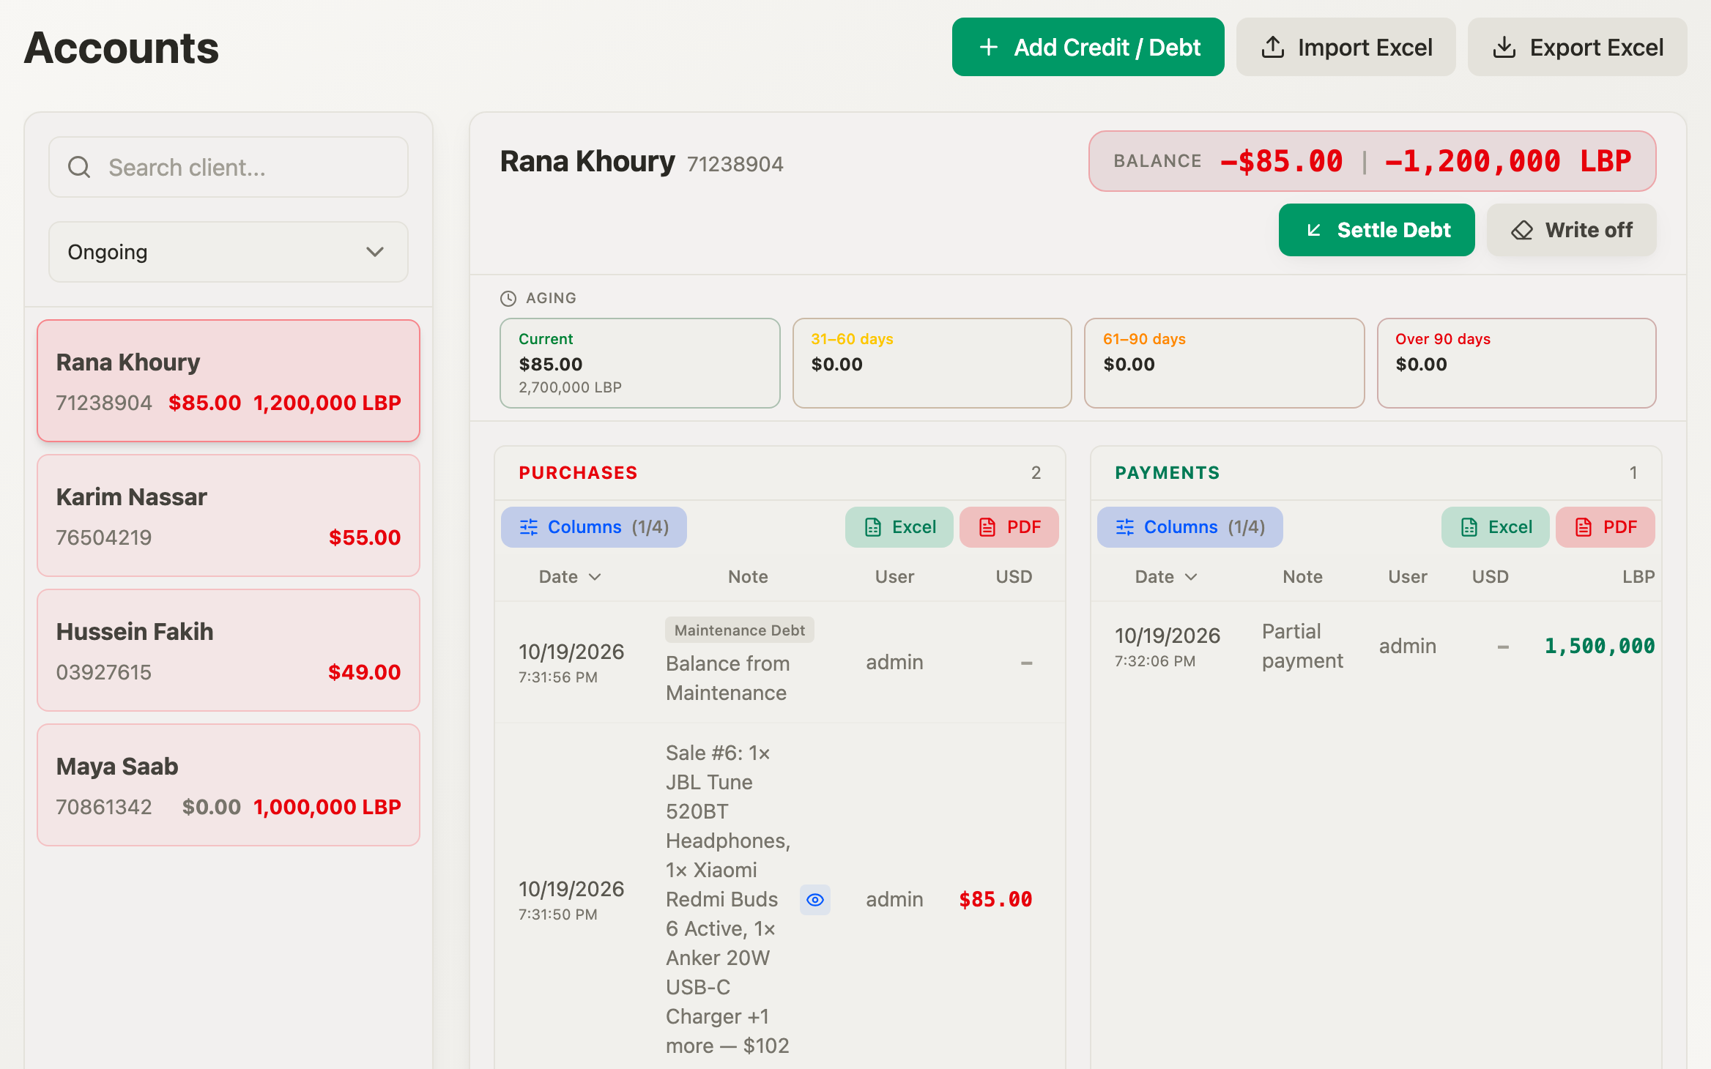The height and width of the screenshot is (1069, 1711).
Task: Click the 31–60 days aging bucket
Action: [x=932, y=363]
